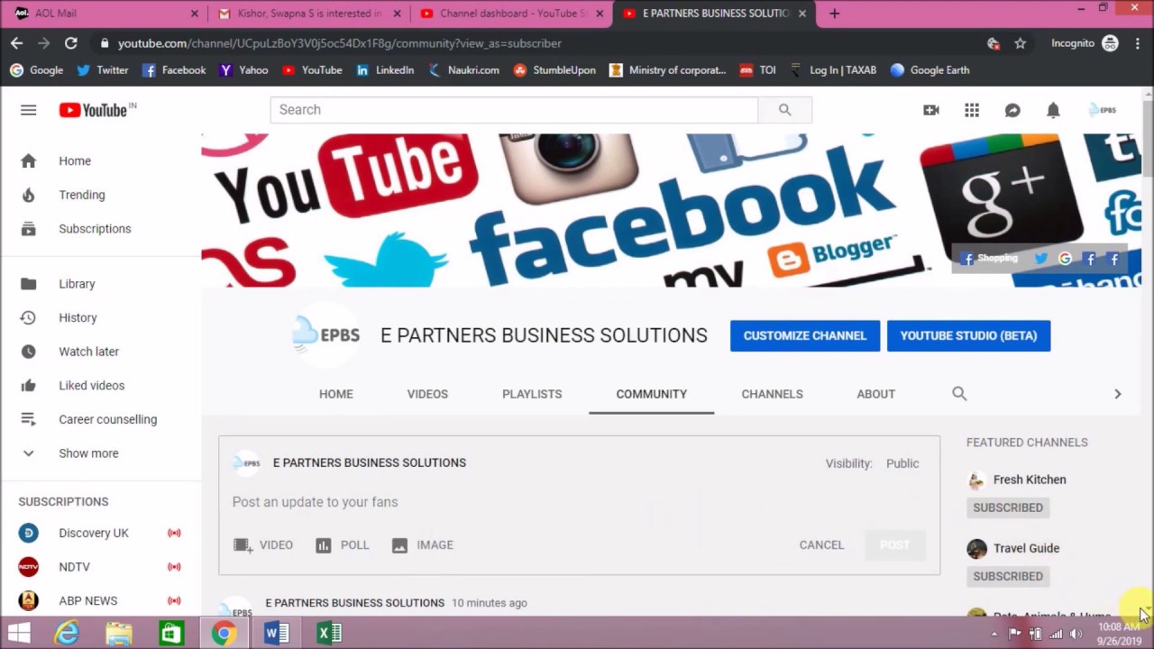The height and width of the screenshot is (649, 1154).
Task: Open the Windows Start button
Action: tap(18, 634)
